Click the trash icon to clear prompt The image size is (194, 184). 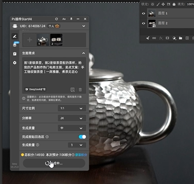tap(80, 90)
